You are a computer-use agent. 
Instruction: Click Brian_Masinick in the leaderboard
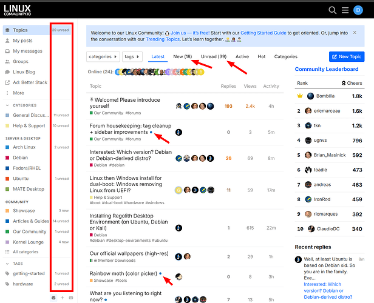click(x=330, y=155)
